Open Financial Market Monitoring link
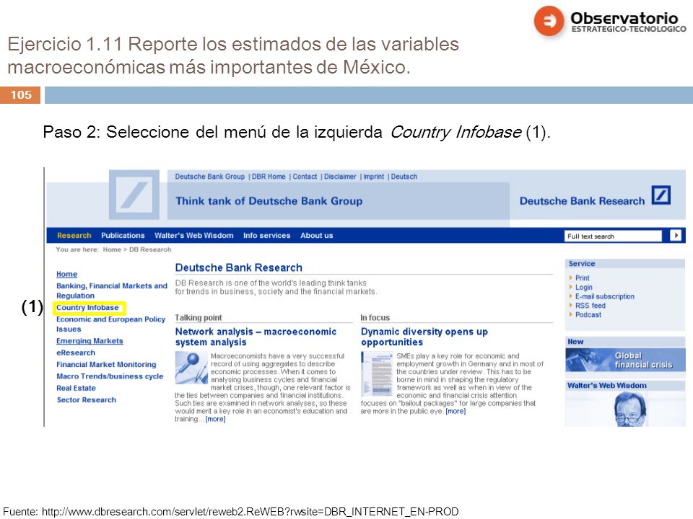 coord(106,365)
